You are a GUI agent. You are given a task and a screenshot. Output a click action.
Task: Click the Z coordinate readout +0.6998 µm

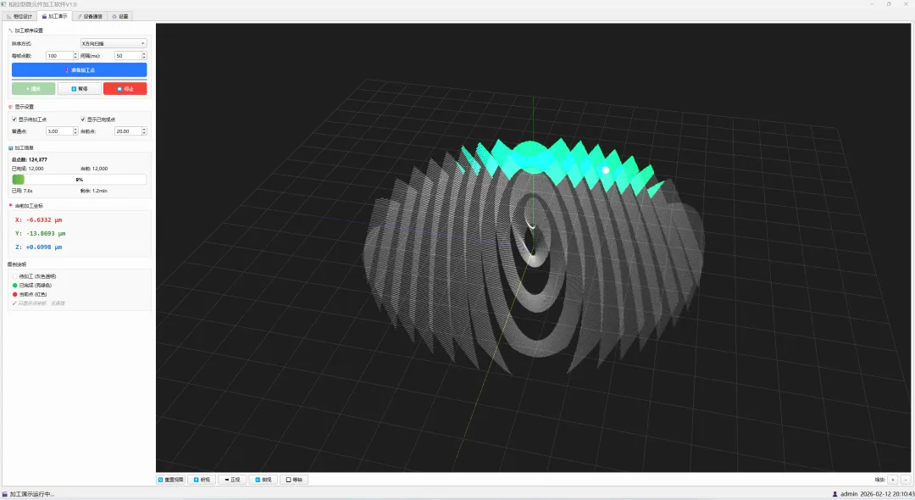[x=38, y=247]
